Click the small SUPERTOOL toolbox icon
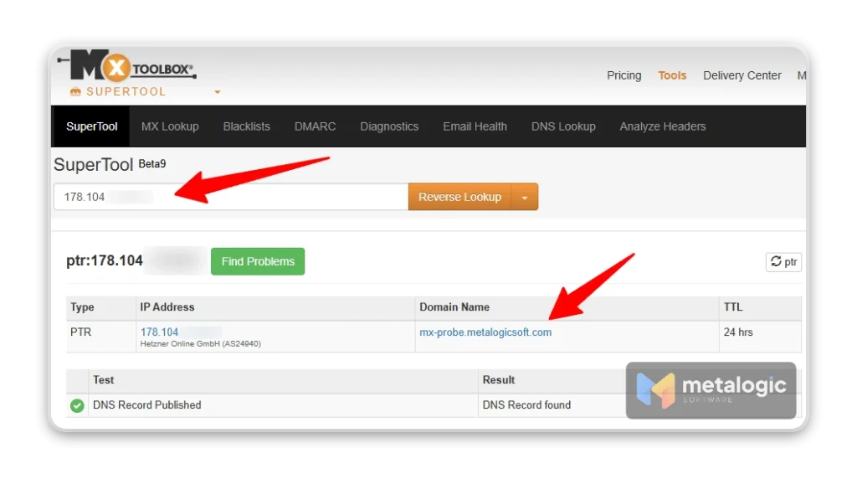Image resolution: width=857 pixels, height=484 pixels. pyautogui.click(x=75, y=92)
